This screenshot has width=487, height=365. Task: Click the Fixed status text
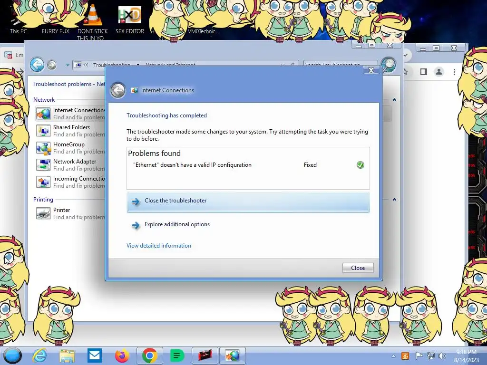[310, 165]
